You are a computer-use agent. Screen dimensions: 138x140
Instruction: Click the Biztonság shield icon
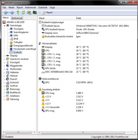click(8, 89)
